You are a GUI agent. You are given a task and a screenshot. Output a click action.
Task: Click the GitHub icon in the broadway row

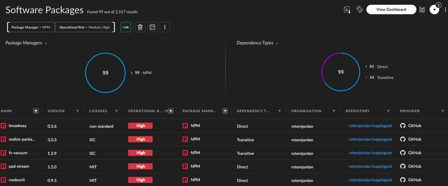point(403,126)
